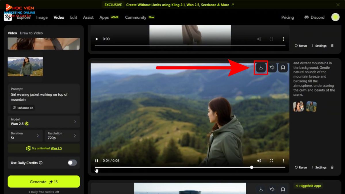The image size is (345, 194).
Task: Click the video progress seek bar
Action: [x=190, y=167]
